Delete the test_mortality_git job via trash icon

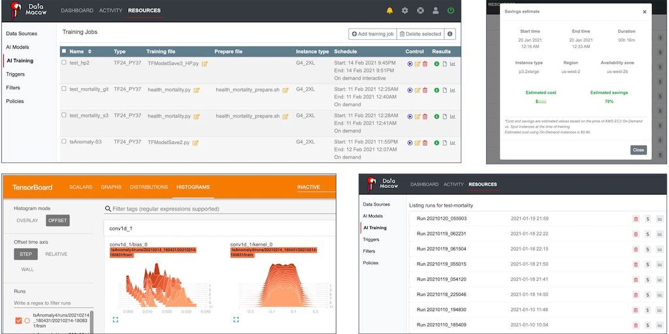click(425, 90)
